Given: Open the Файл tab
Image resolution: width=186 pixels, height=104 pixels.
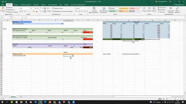Looking at the screenshot, I should pyautogui.click(x=3, y=5).
